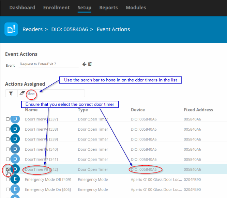This screenshot has height=198, width=227.
Task: Click the Event name field
Action: (48, 64)
